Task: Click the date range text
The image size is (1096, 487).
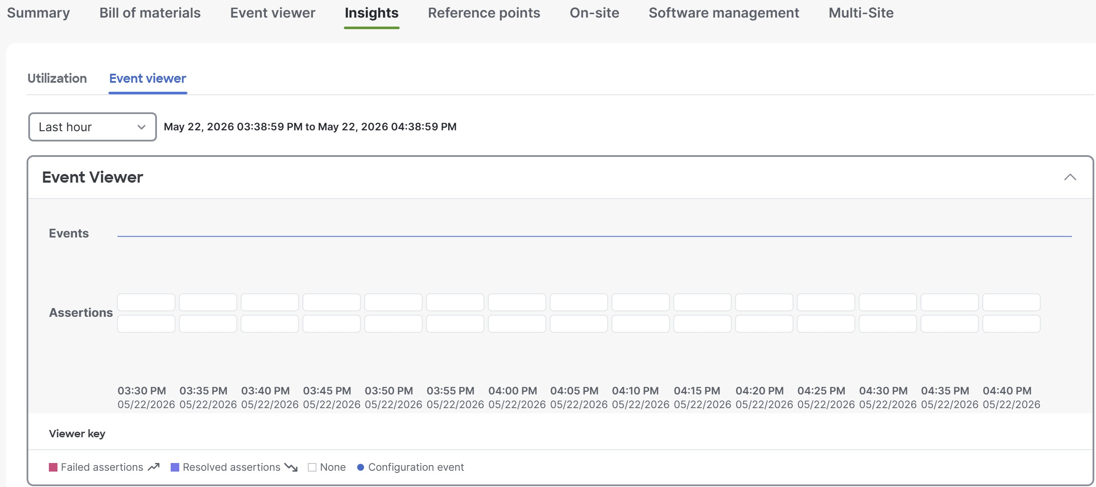Action: point(310,127)
